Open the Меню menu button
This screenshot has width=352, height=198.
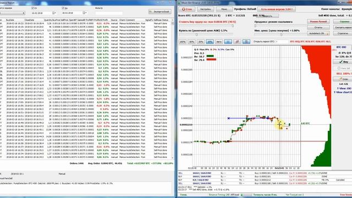[x=224, y=9]
